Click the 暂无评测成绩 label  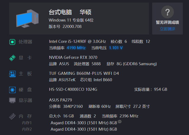point(167,22)
